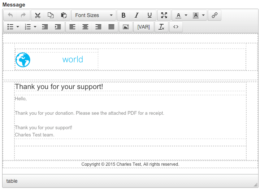Click the blue 'world' logo text
This screenshot has height=190, width=260.
click(x=73, y=59)
